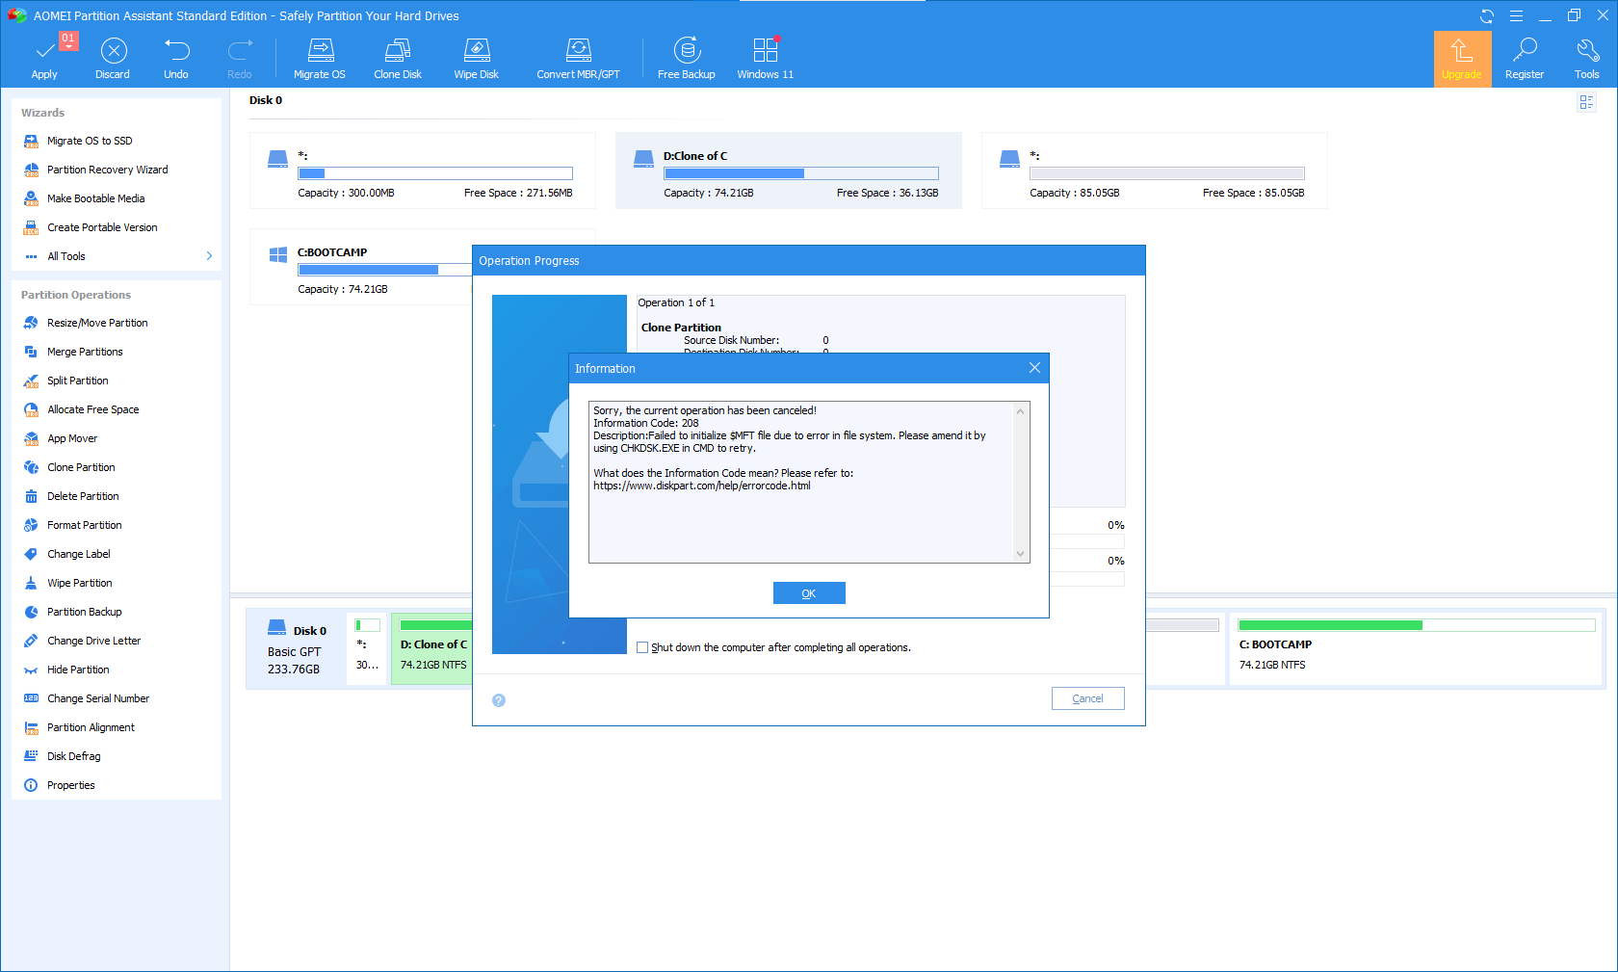Click the refresh icon in title bar
This screenshot has height=972, width=1618.
[x=1487, y=15]
